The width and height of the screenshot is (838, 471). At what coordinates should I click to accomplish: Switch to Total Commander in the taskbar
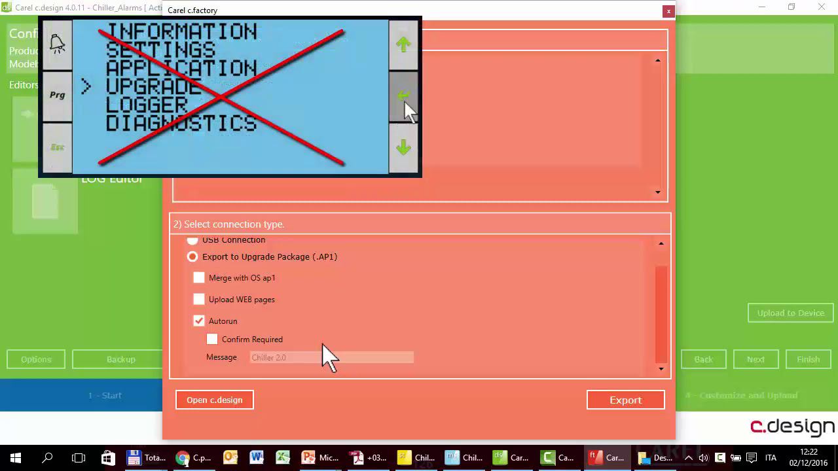click(146, 458)
